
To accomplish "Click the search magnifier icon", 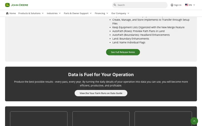I will coord(115,5).
